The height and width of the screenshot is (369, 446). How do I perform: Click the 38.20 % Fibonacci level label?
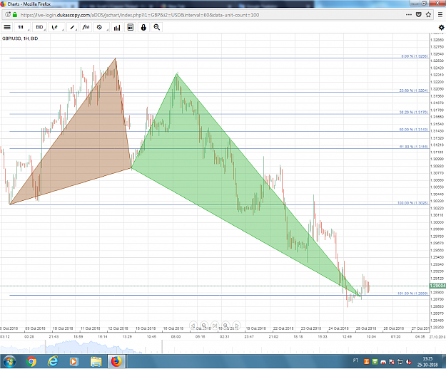[414, 113]
